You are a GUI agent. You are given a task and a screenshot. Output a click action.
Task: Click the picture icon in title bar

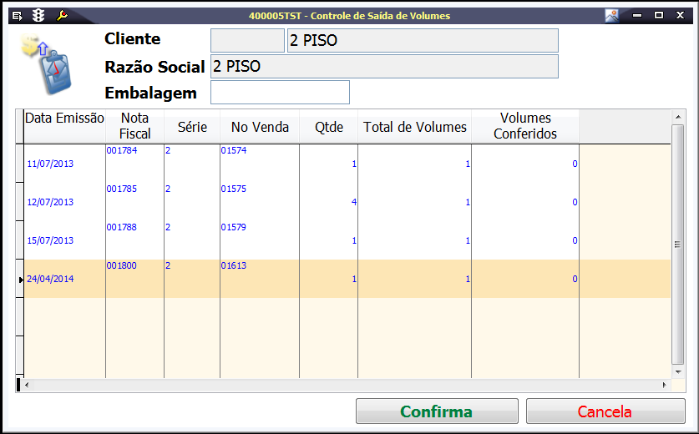pos(611,16)
